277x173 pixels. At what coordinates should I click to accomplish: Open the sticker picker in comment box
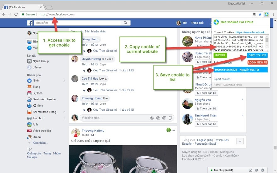(170, 118)
